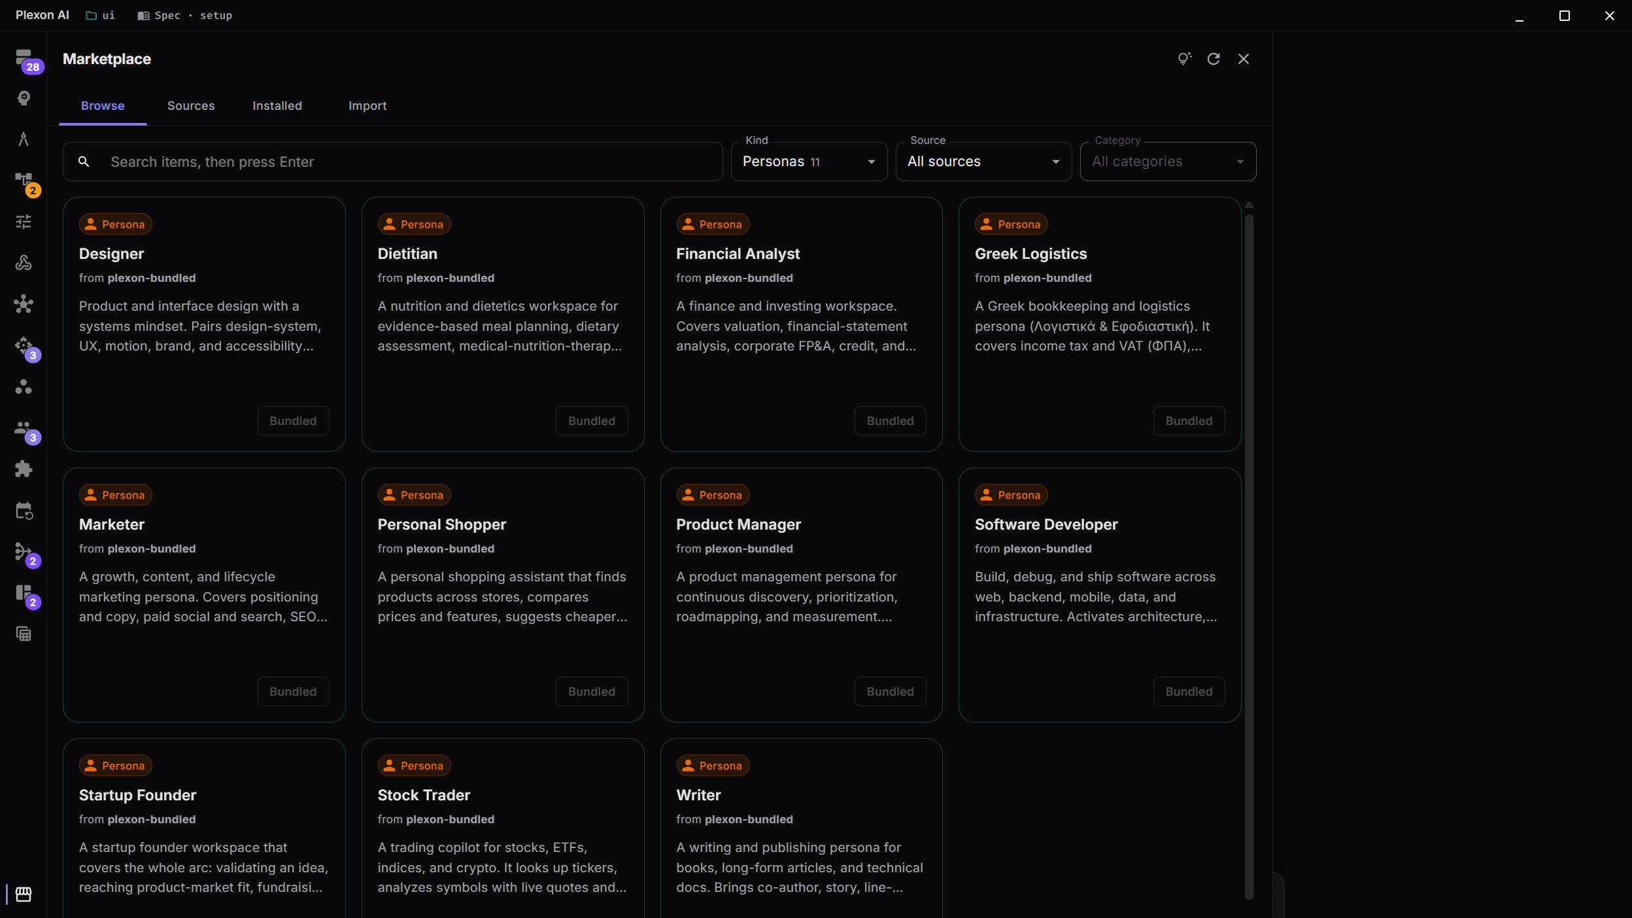Click the scrollbar up arrow
1632x918 pixels.
1249,205
